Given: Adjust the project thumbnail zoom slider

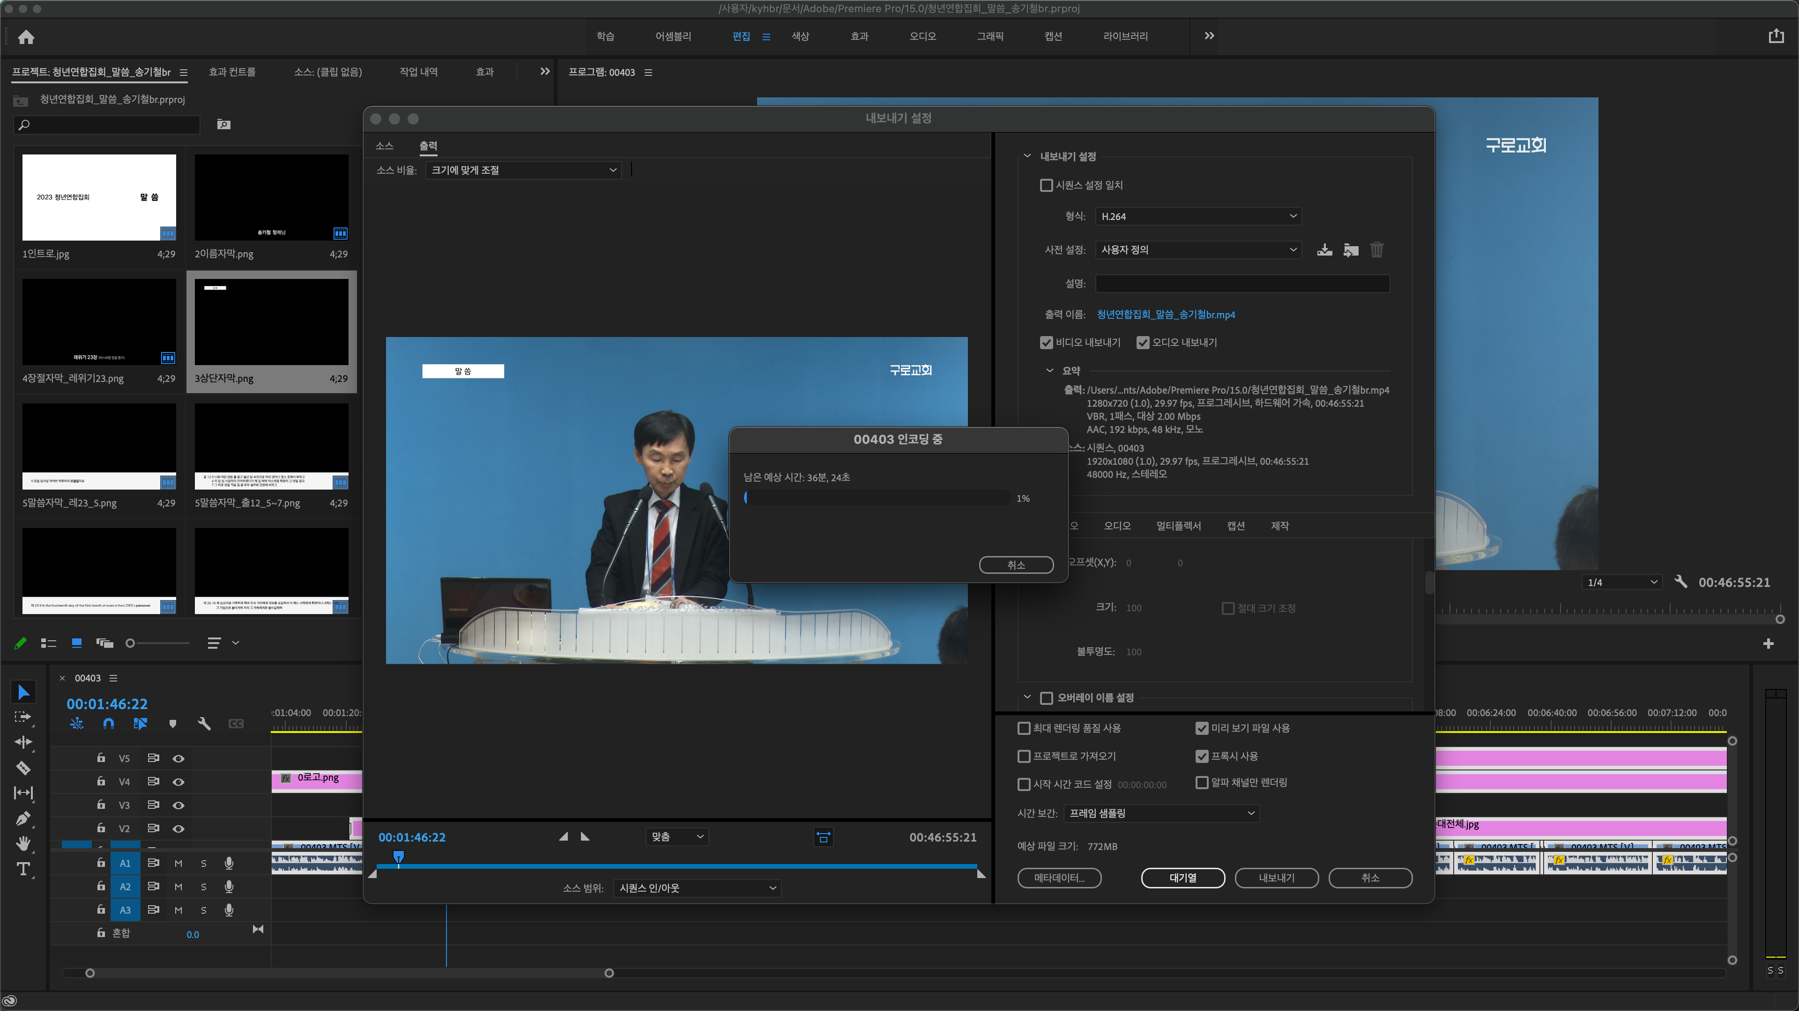Looking at the screenshot, I should point(130,643).
